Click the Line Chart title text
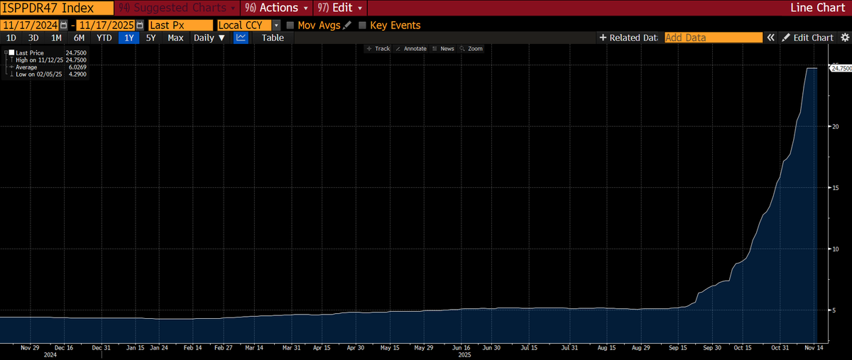This screenshot has height=360, width=852. tap(818, 9)
